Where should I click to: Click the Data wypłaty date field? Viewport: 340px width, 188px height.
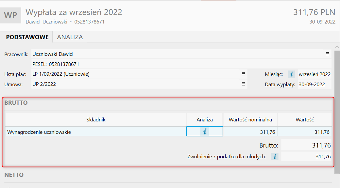click(314, 84)
